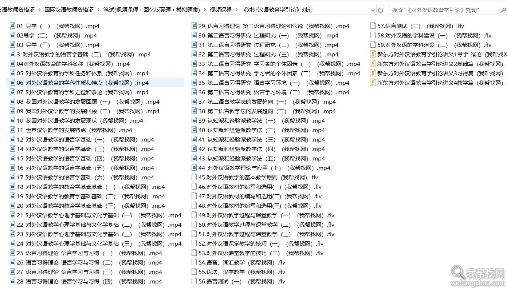Select the icon for 59.对外汉语的学科建设（二）.flv

373,45
